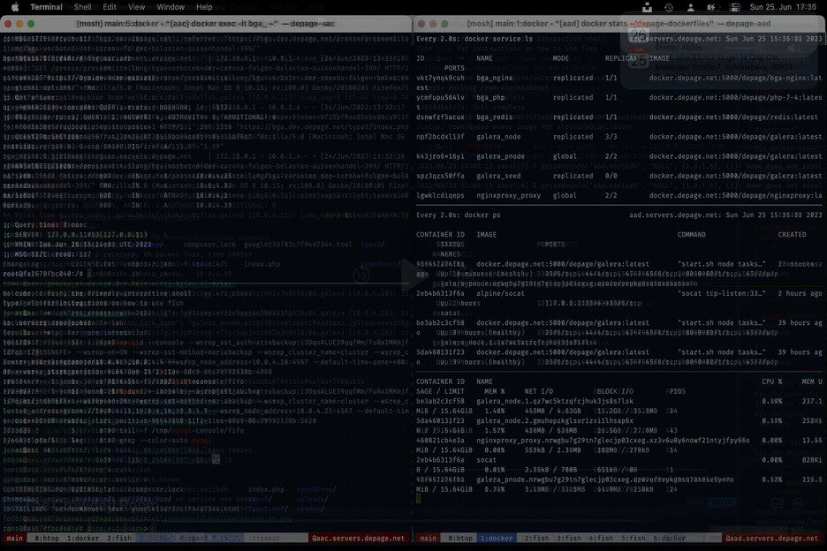Select 0:htop tmux tab in aad window
Screen dimensions: 827x551
[x=460, y=539]
